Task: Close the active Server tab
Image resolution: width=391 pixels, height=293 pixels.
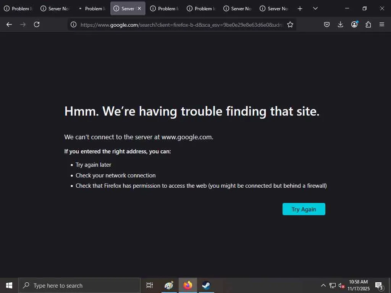Action: pyautogui.click(x=139, y=8)
